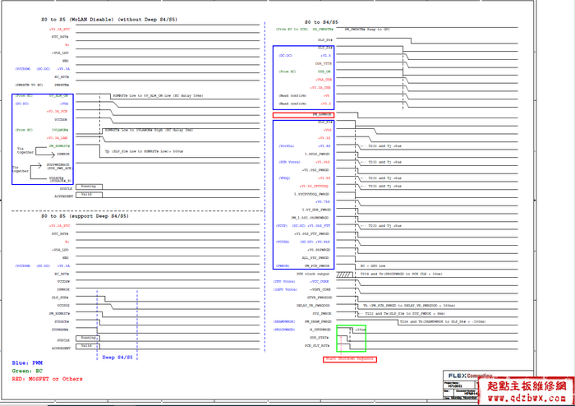Viewport: 575px width, 406px height.
Task: Click the 'RSMRST# Low to 5V_ALW_ON Low' note
Action: (x=158, y=95)
